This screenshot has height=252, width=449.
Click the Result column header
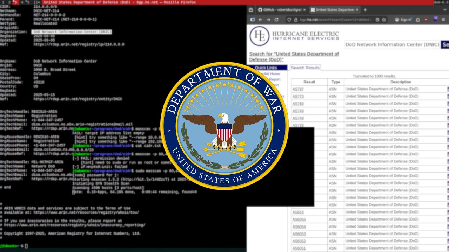click(x=309, y=82)
